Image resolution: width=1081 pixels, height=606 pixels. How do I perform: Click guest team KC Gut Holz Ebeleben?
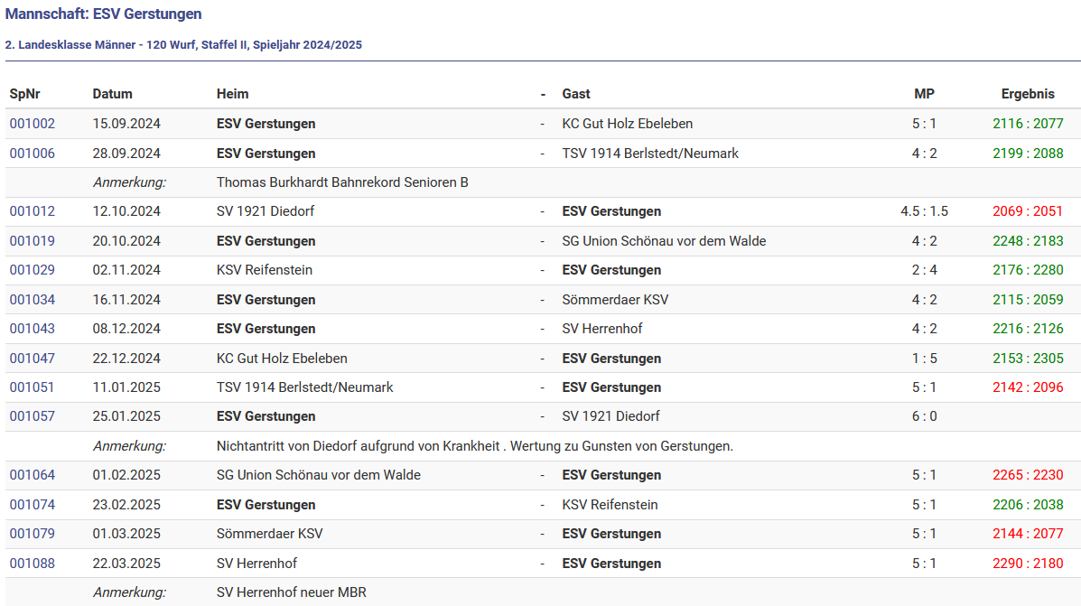coord(628,124)
